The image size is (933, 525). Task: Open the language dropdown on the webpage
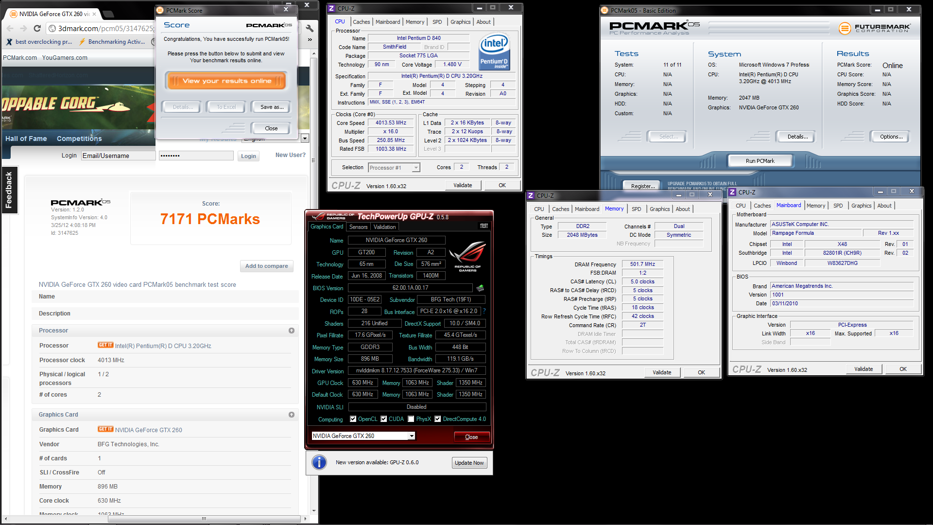coord(305,139)
